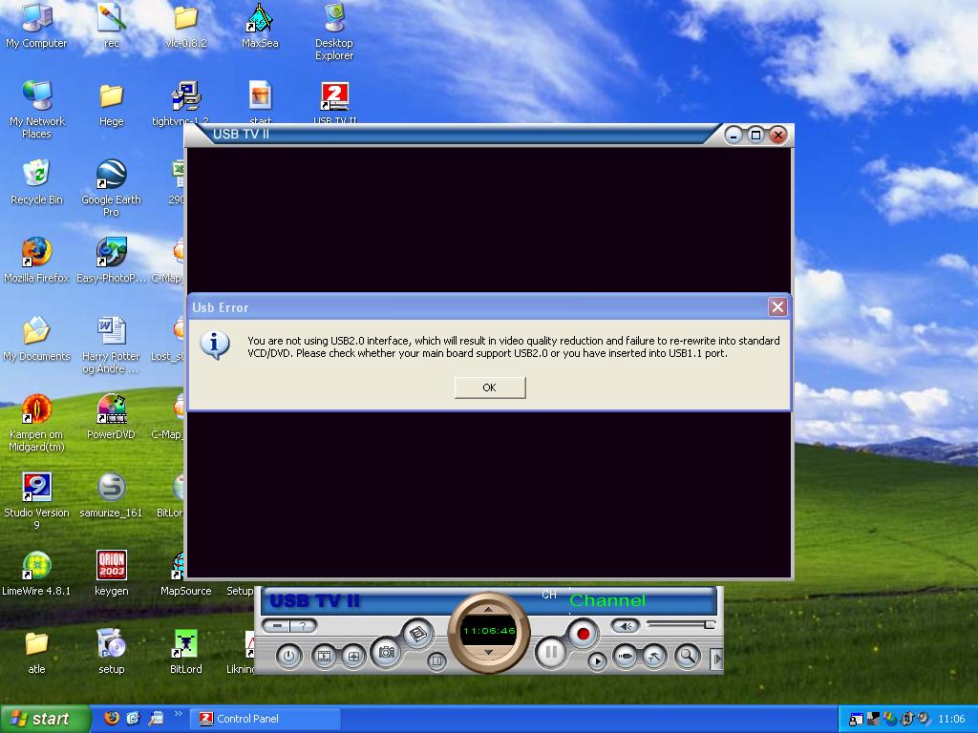Select the MaxSea desktop shortcut
Viewport: 978px width, 733px height.
tap(260, 26)
